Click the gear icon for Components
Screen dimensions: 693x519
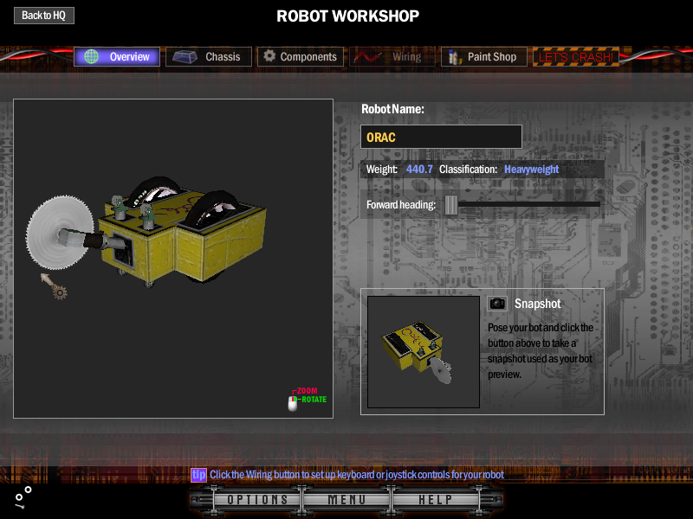269,56
